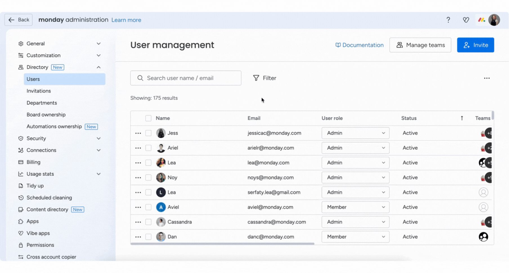Click empty team icon for Aviel
This screenshot has width=509, height=273.
tap(483, 207)
